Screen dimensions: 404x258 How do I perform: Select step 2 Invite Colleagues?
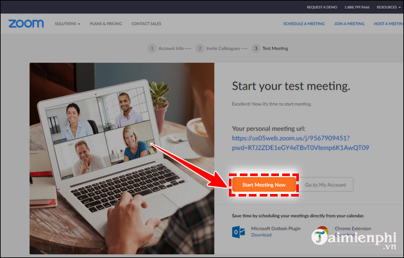[x=218, y=49]
